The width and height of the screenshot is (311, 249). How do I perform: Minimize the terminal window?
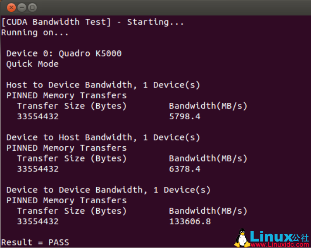tap(21, 7)
